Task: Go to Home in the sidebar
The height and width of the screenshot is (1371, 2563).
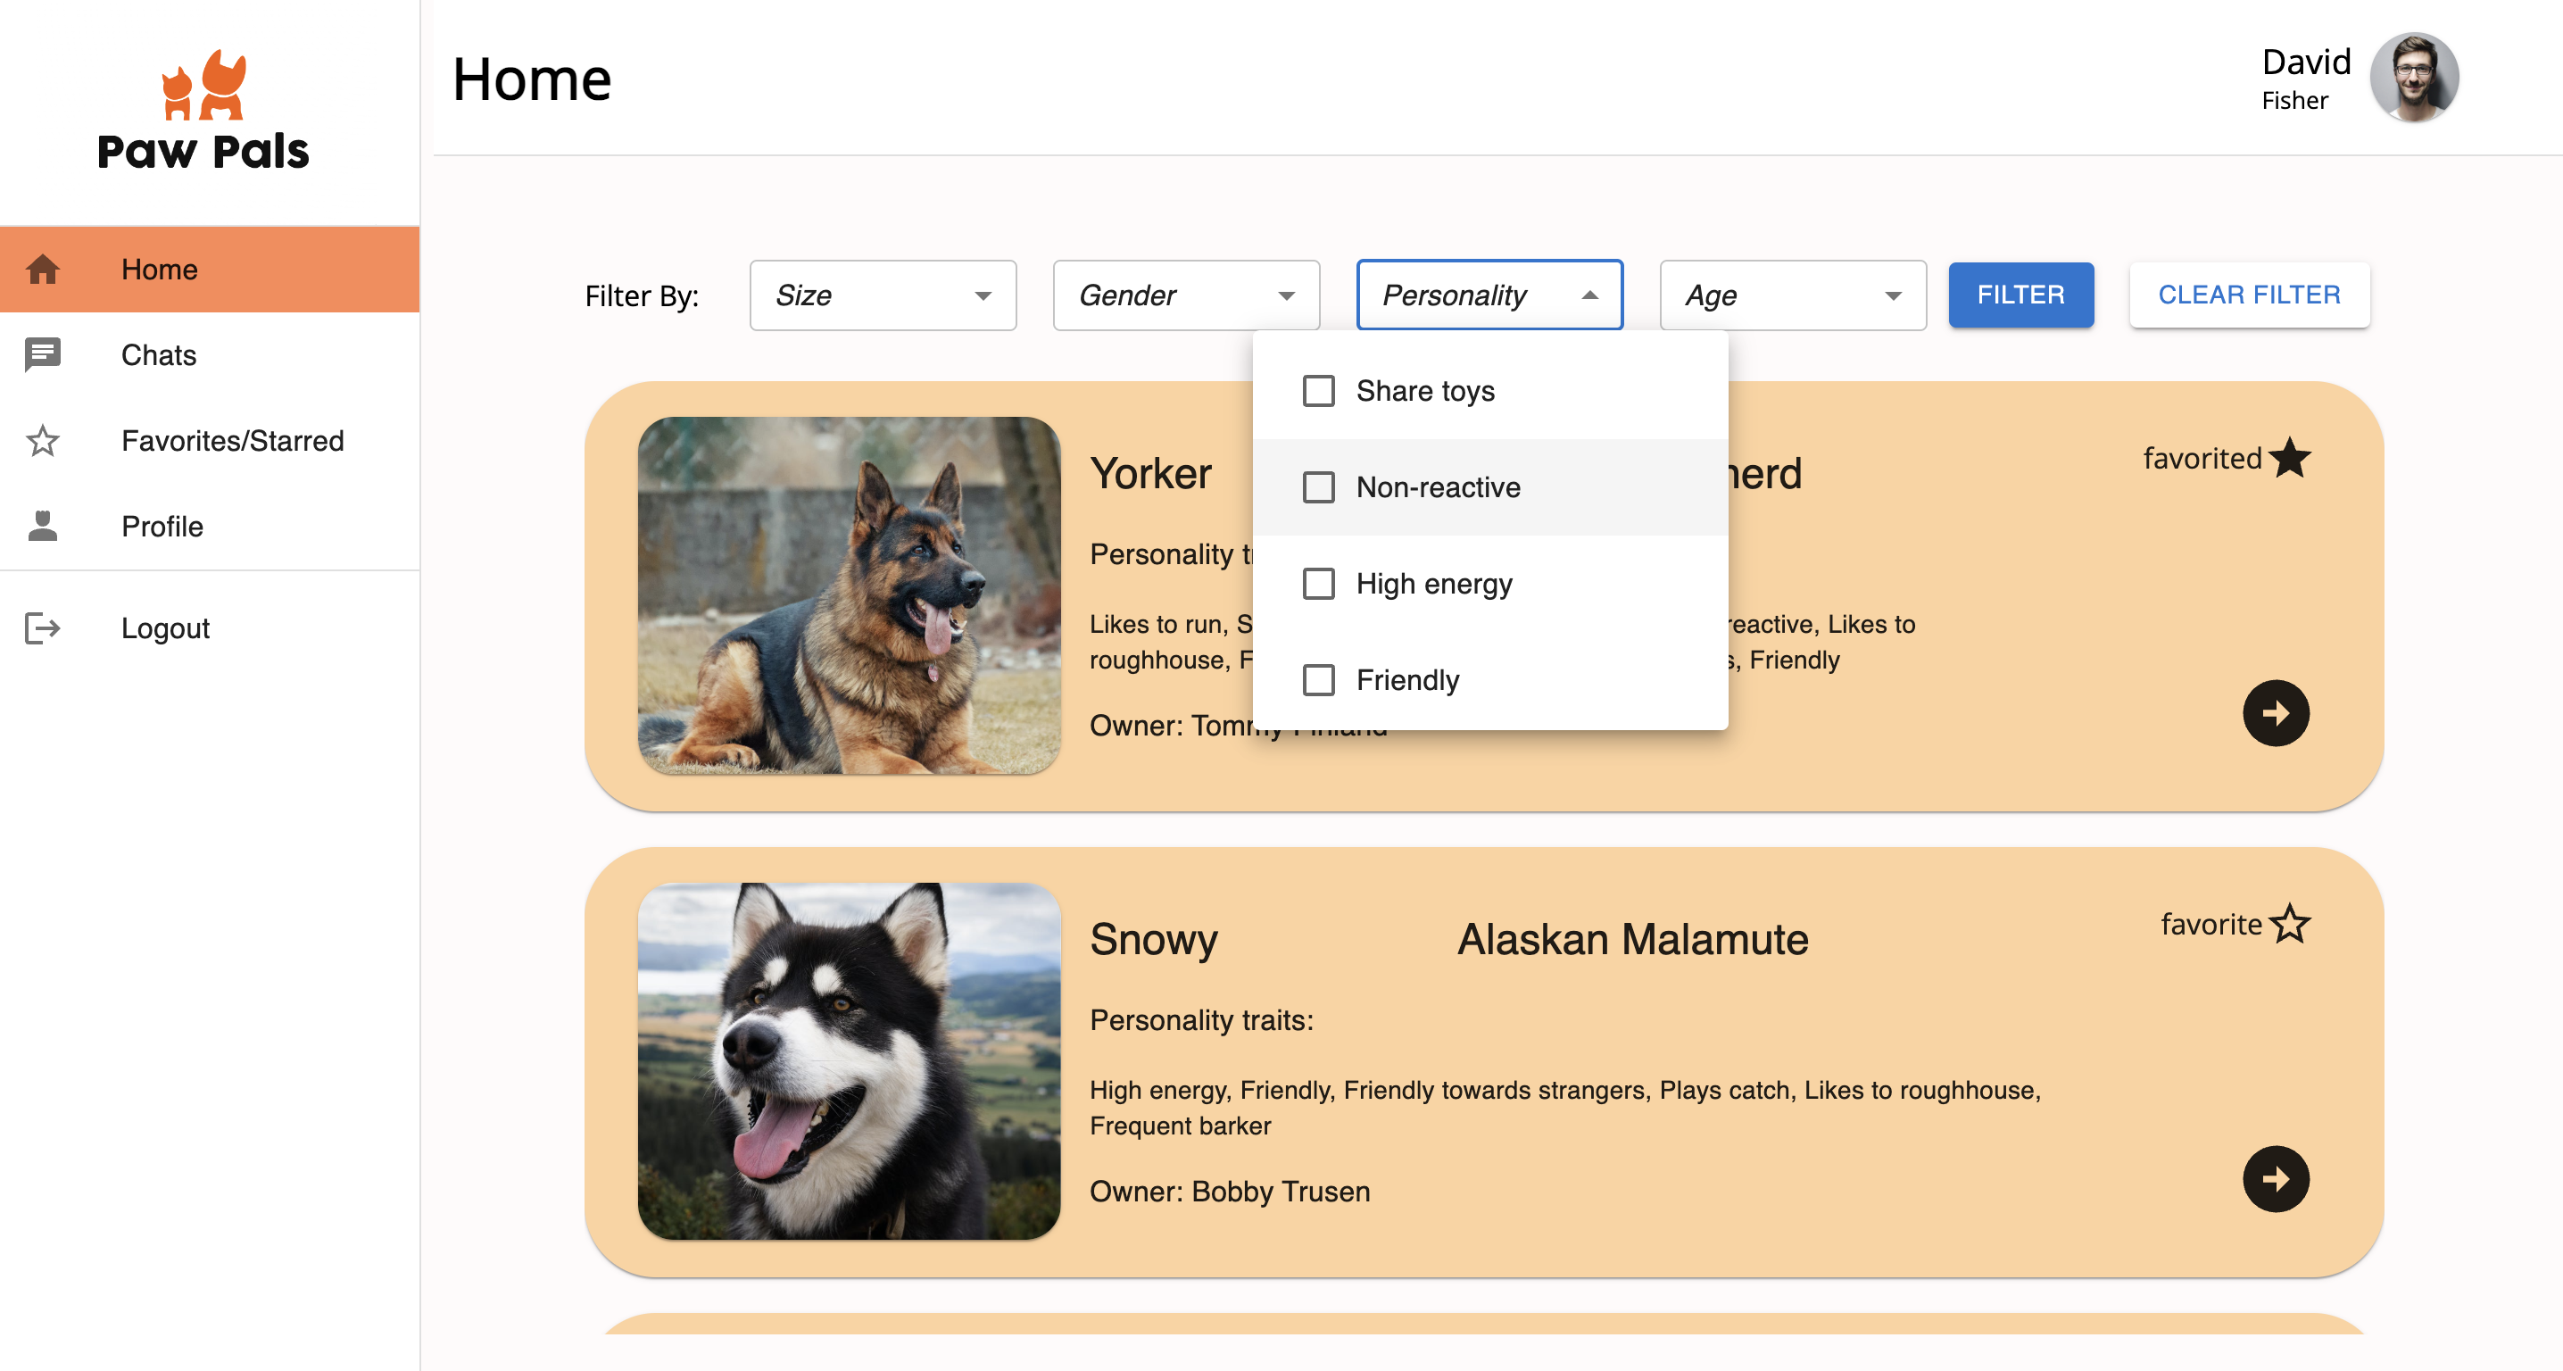Action: coord(209,269)
